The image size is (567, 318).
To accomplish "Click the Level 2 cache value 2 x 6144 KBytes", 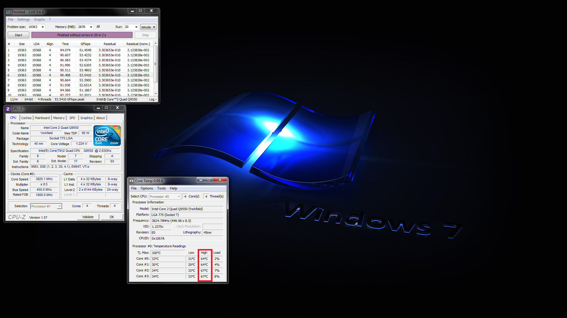I will click(91, 190).
